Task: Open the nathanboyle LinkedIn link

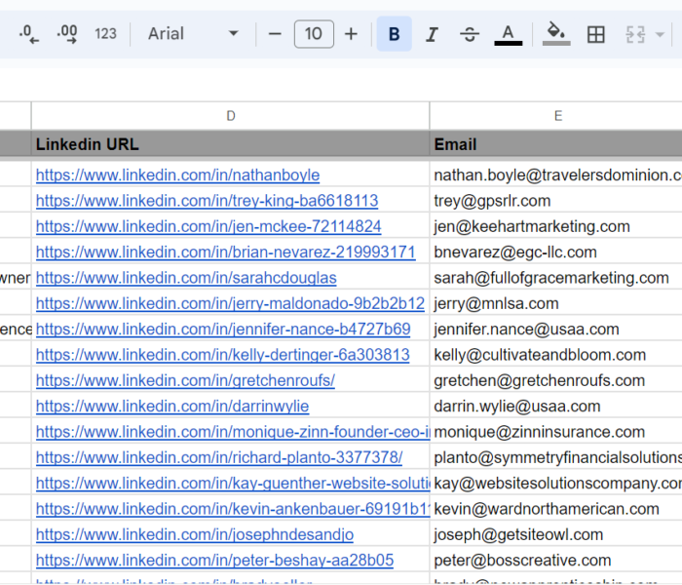Action: (x=177, y=175)
